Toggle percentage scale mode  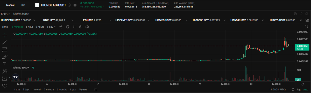pos(293,90)
